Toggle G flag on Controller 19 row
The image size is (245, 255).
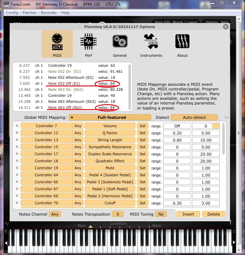(17, 168)
